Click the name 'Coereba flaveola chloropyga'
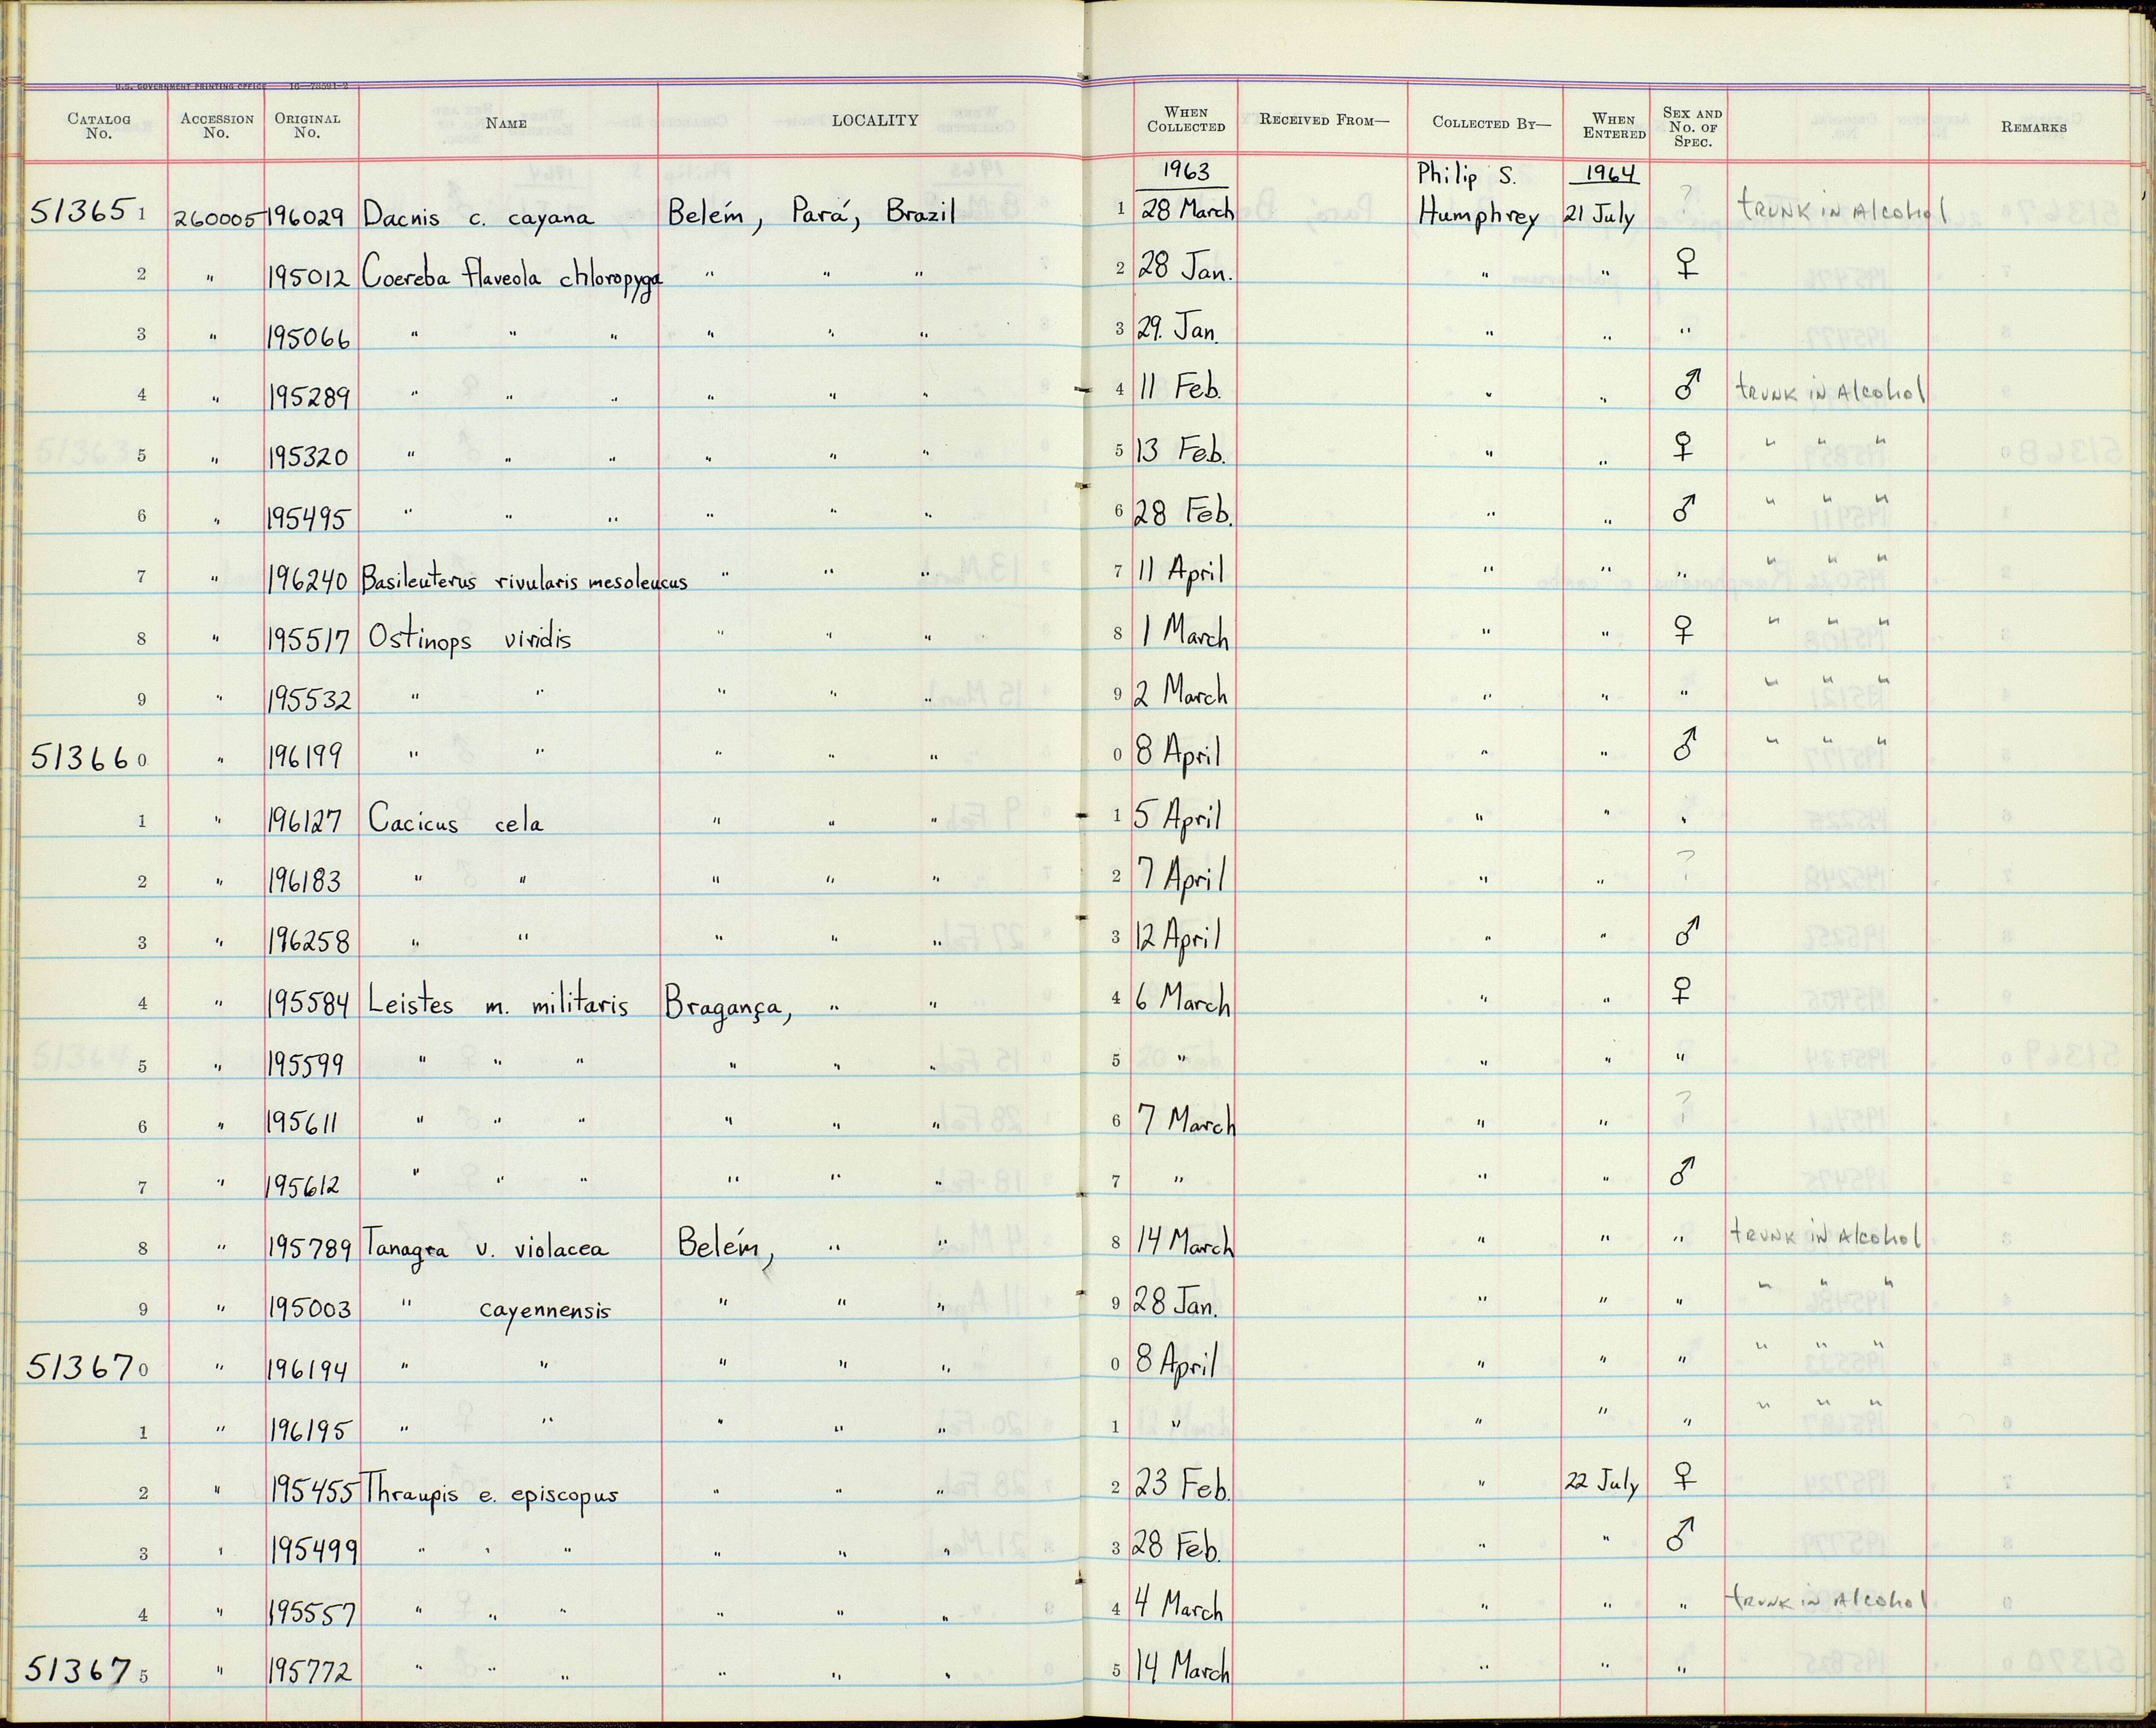Viewport: 2156px width, 1728px height. [x=512, y=277]
